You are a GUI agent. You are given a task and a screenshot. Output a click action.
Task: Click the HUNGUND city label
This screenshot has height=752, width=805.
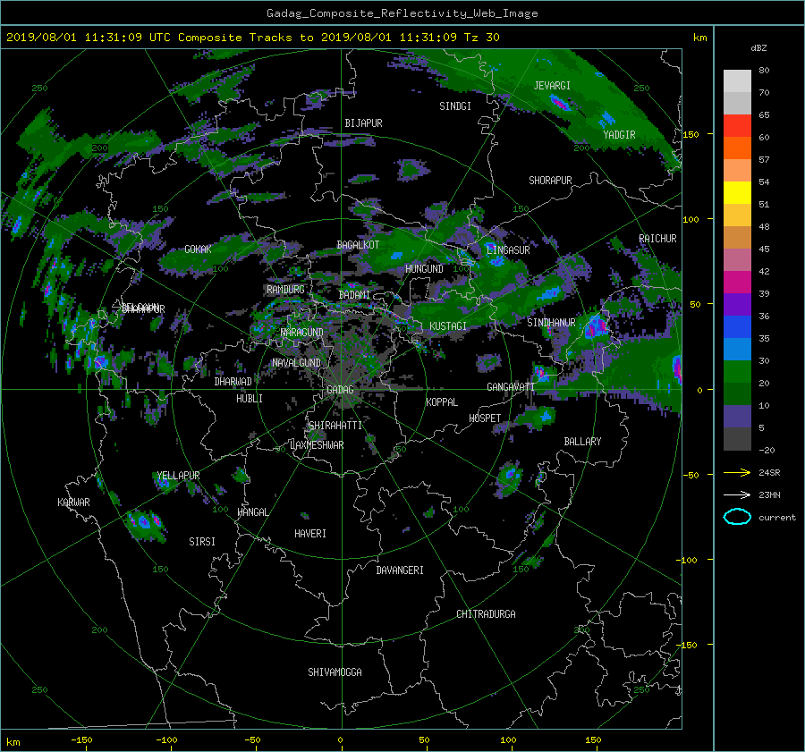[x=424, y=269]
